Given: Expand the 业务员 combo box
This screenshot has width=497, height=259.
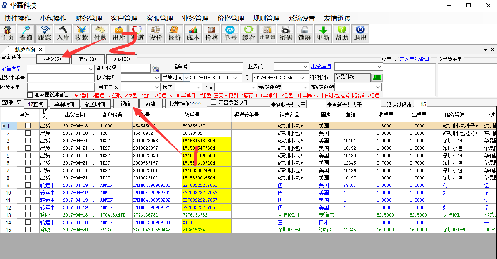Looking at the screenshot, I should tap(305, 67).
